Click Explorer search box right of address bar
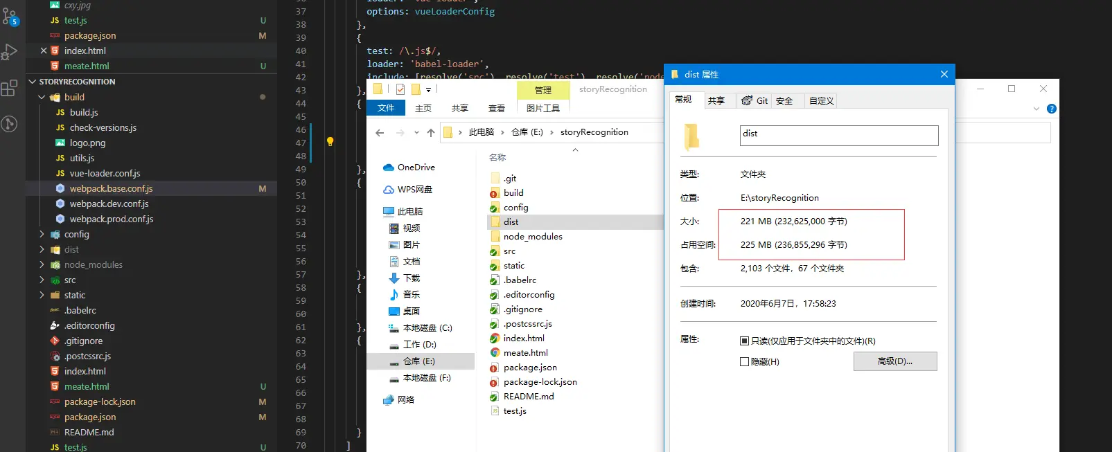Viewport: 1112px width, 452px height. (1003, 132)
